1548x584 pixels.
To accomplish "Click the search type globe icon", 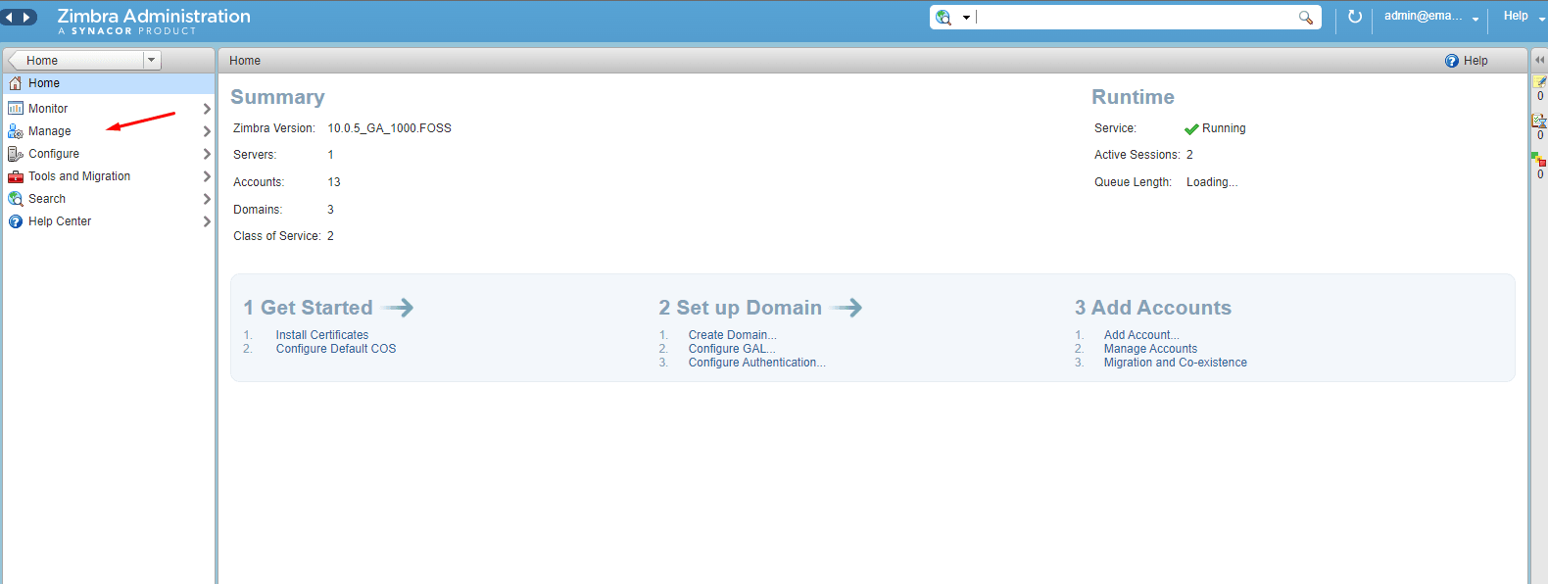I will 943,18.
